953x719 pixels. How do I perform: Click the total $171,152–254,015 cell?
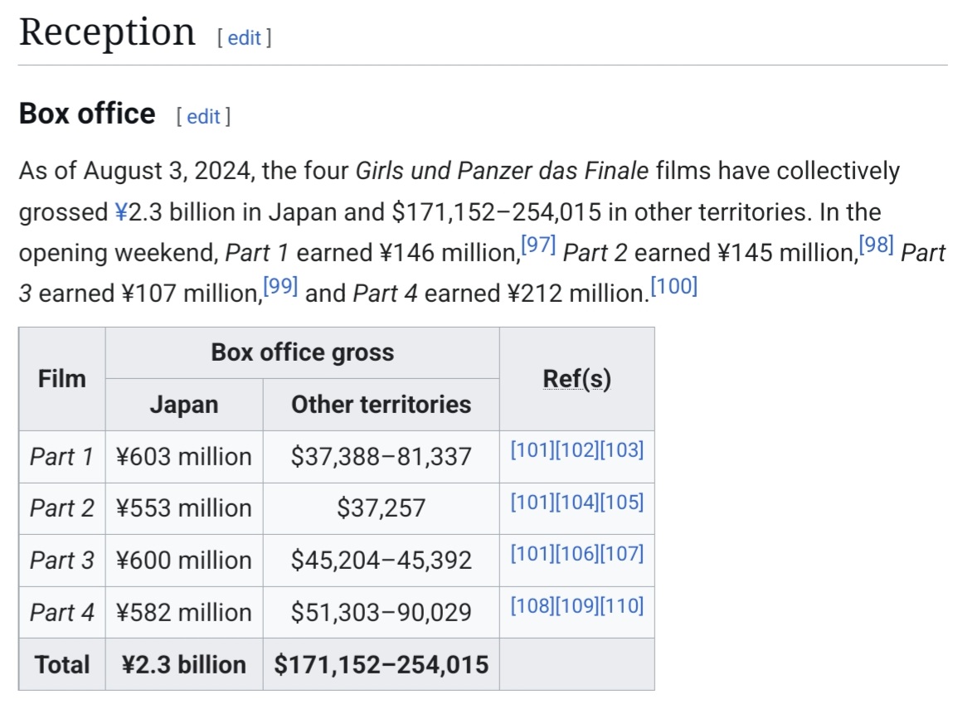click(381, 664)
